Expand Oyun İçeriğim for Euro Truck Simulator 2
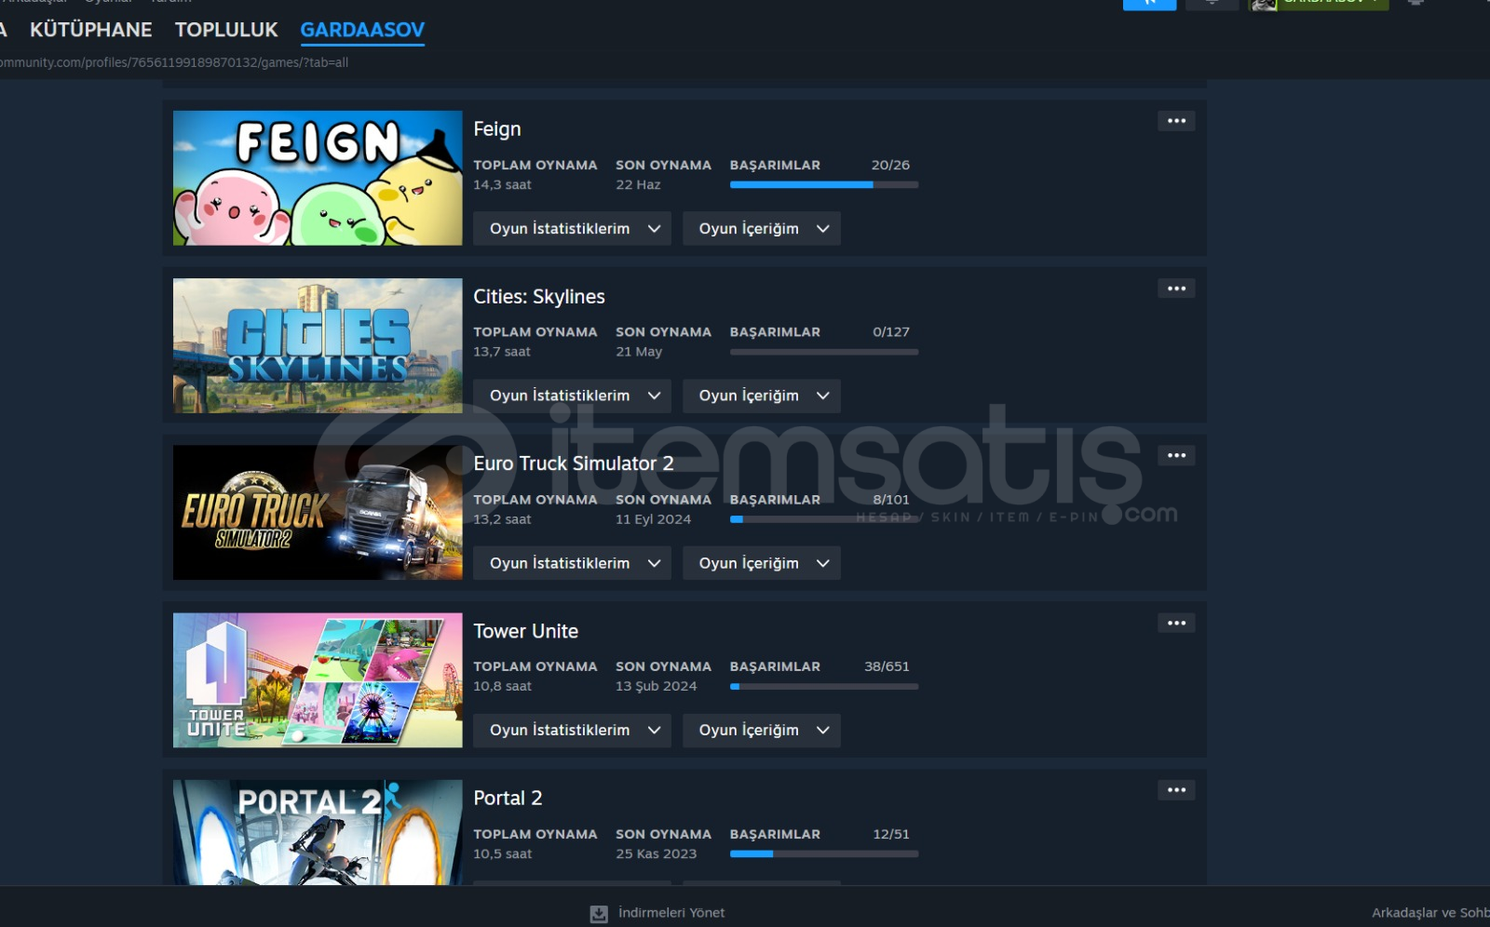 762,563
